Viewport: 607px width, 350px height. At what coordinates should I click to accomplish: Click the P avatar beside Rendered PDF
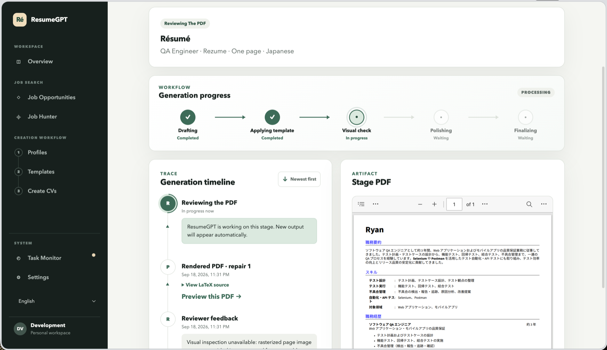pos(168,267)
